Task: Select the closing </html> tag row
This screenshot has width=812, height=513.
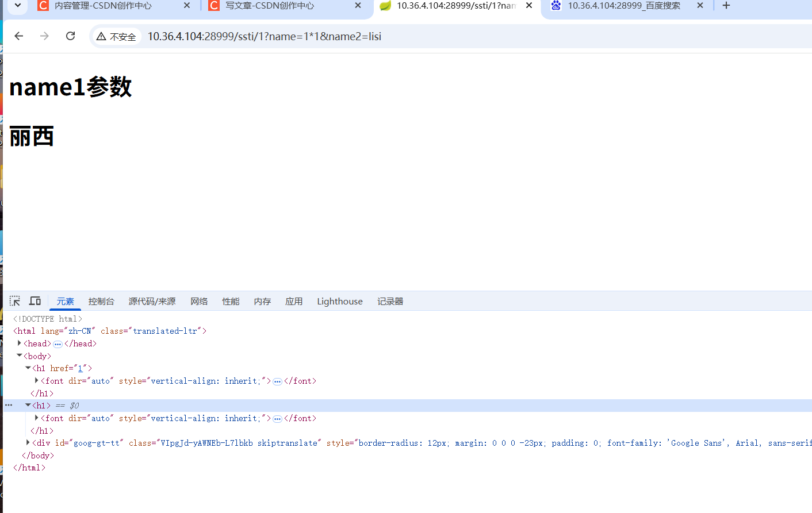Action: click(x=29, y=468)
